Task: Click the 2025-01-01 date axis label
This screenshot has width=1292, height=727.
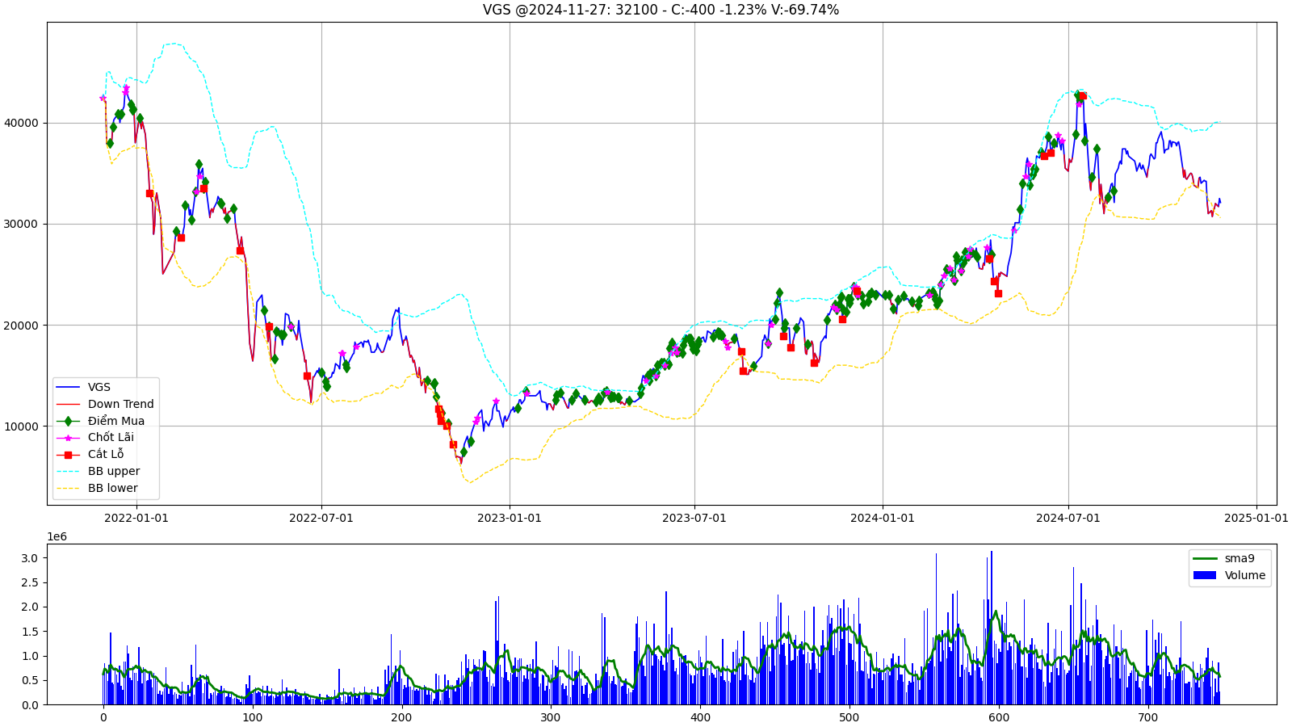Action: pos(1256,518)
